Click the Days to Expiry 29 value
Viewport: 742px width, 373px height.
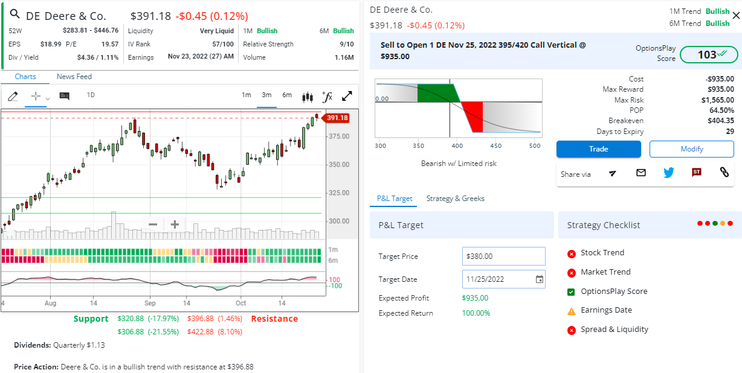click(730, 132)
